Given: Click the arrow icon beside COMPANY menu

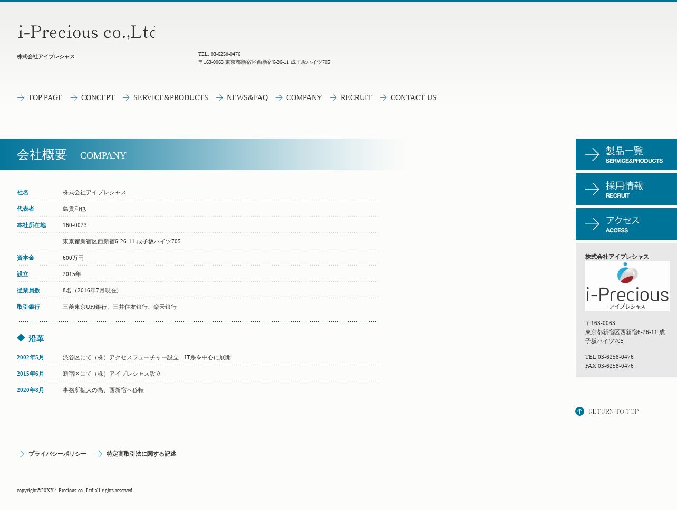Looking at the screenshot, I should (x=279, y=97).
